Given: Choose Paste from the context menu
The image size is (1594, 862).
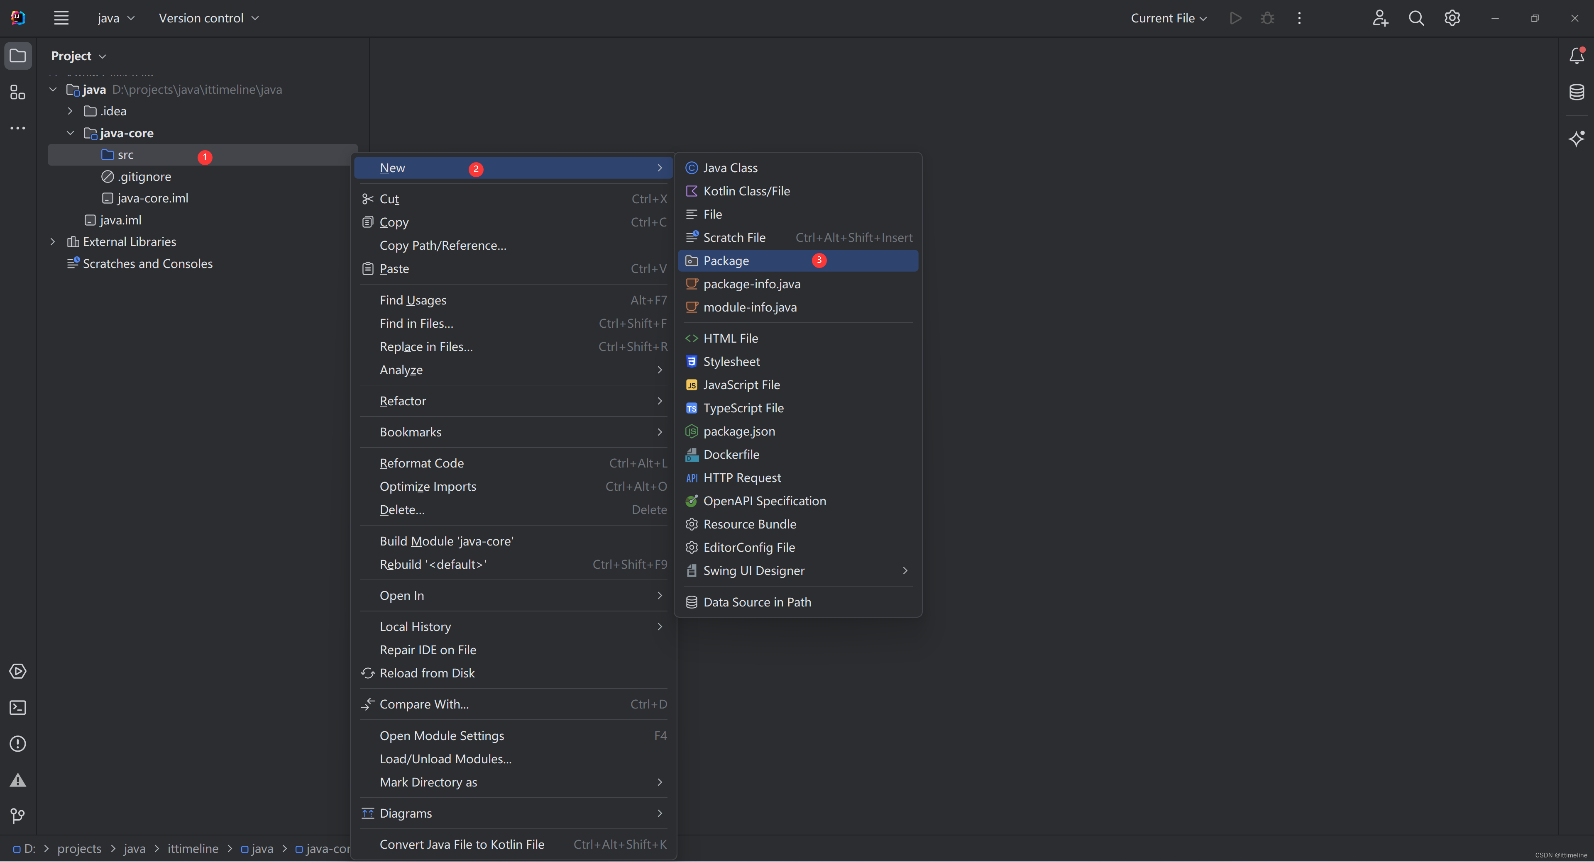Looking at the screenshot, I should pos(513,268).
